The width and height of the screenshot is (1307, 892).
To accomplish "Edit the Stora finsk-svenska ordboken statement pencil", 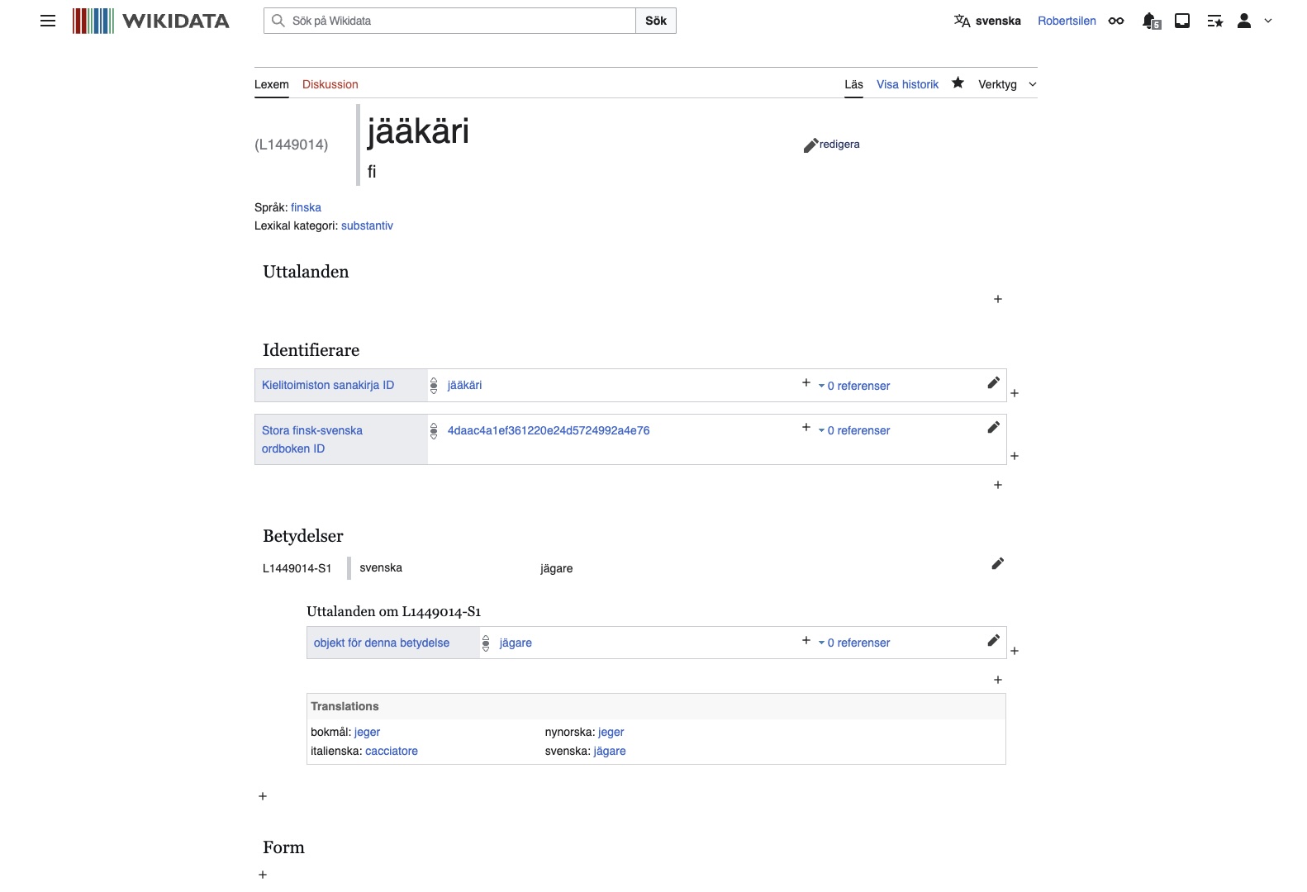I will click(993, 427).
